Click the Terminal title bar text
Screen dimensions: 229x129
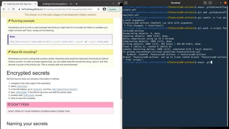[175, 3]
